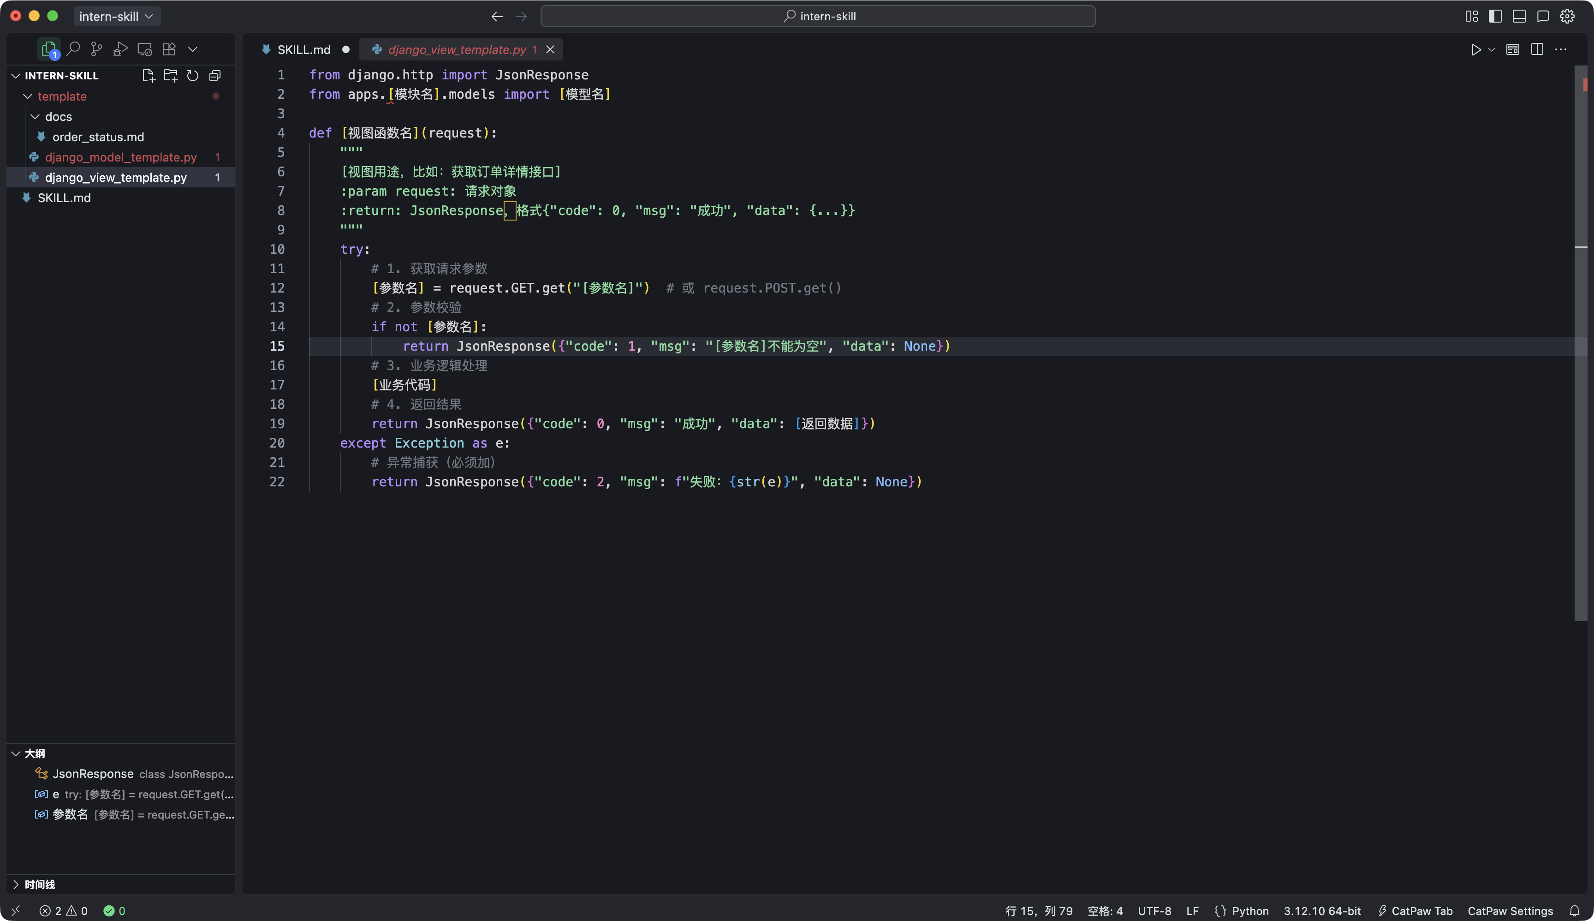
Task: Open the Source Control view icon
Action: pos(97,49)
